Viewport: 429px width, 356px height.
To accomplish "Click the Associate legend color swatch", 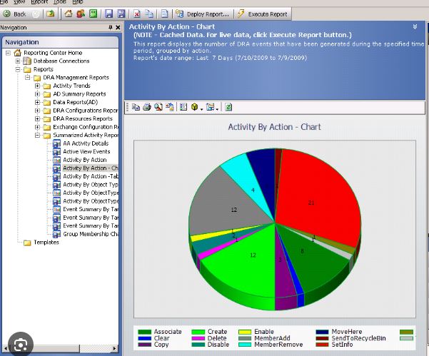I will [144, 332].
